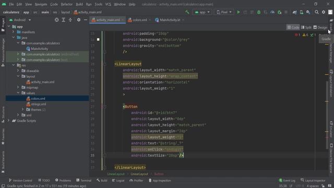This screenshot has height=188, width=334.
Task: Click Apply Changes and Restart Activity icon
Action: tap(245, 13)
